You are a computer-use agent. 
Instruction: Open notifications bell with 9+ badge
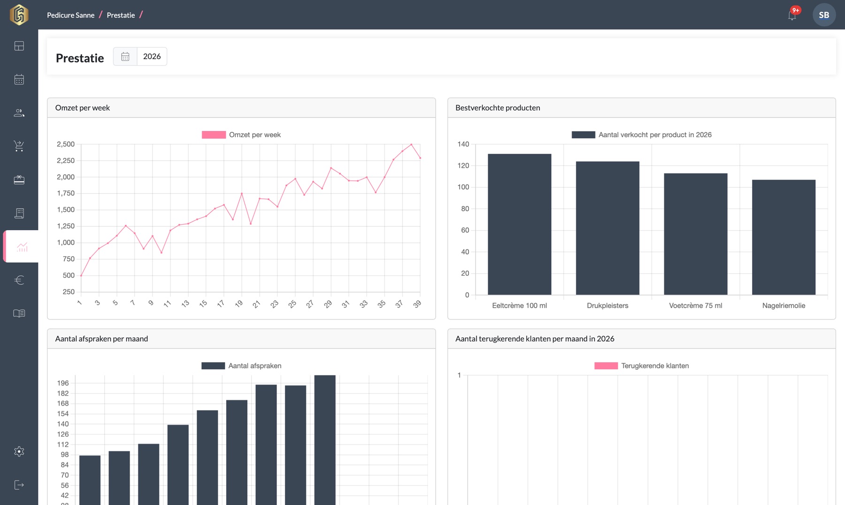(792, 15)
